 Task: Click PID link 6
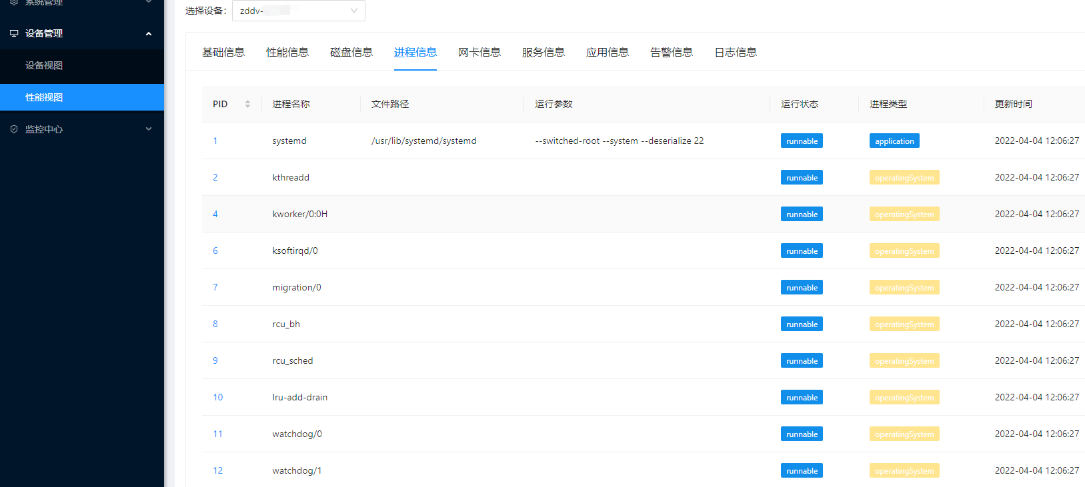[215, 250]
